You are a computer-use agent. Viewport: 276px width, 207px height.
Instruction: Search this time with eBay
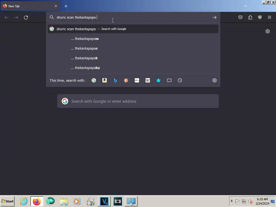point(137,80)
